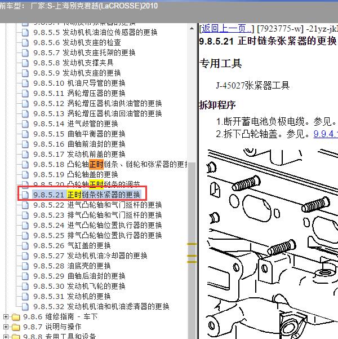Expand the 9.8.8 专用工具和设备 folder
Screen dimensions: 338x339
[6, 337]
